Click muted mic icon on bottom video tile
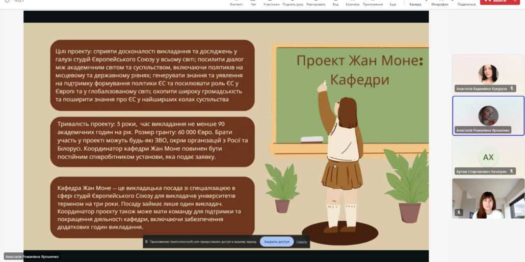Image resolution: width=525 pixels, height=262 pixels. click(x=459, y=213)
